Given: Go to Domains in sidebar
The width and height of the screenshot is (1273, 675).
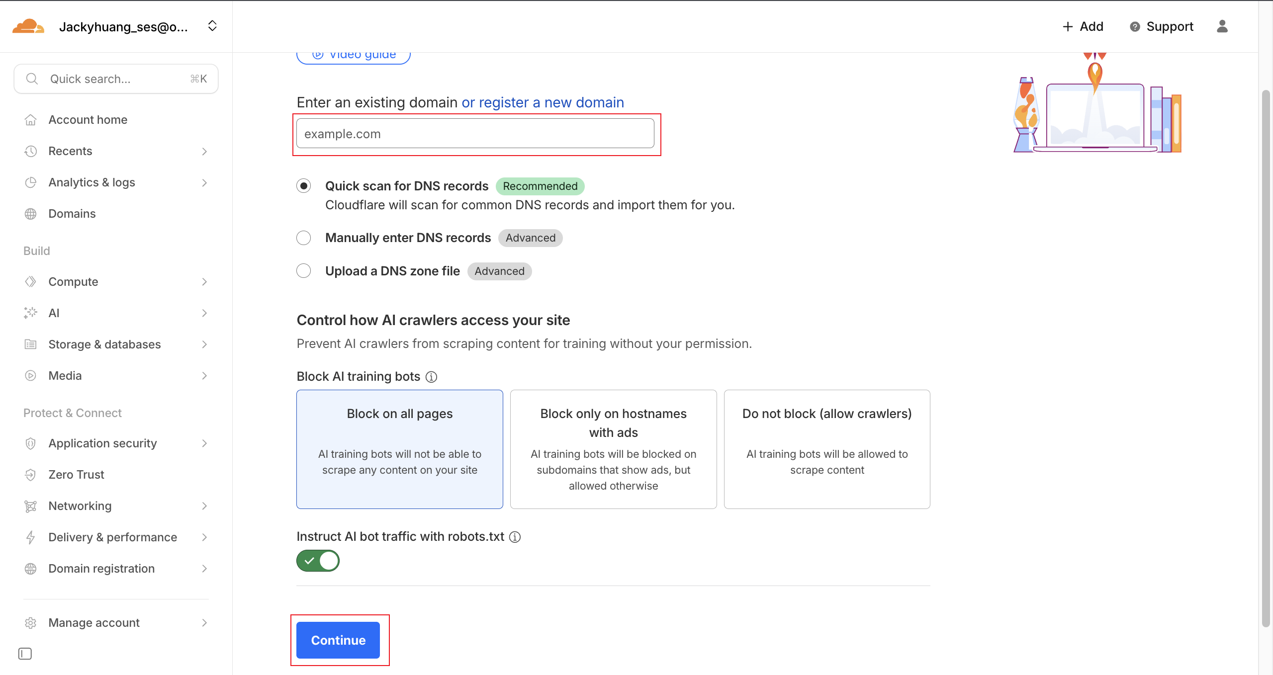Looking at the screenshot, I should [x=72, y=214].
